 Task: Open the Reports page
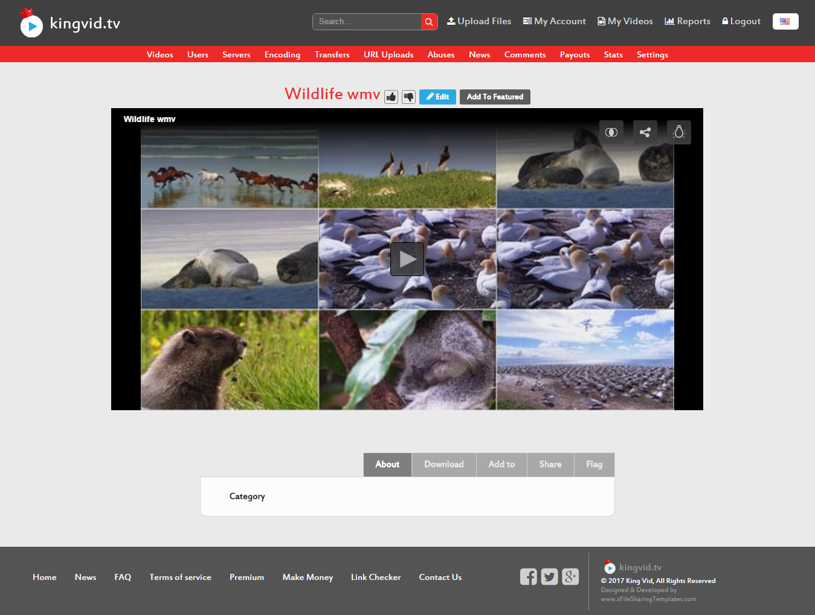[688, 21]
